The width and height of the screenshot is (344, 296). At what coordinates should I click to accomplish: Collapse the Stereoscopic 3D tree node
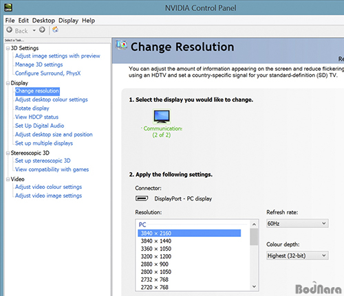[8, 153]
